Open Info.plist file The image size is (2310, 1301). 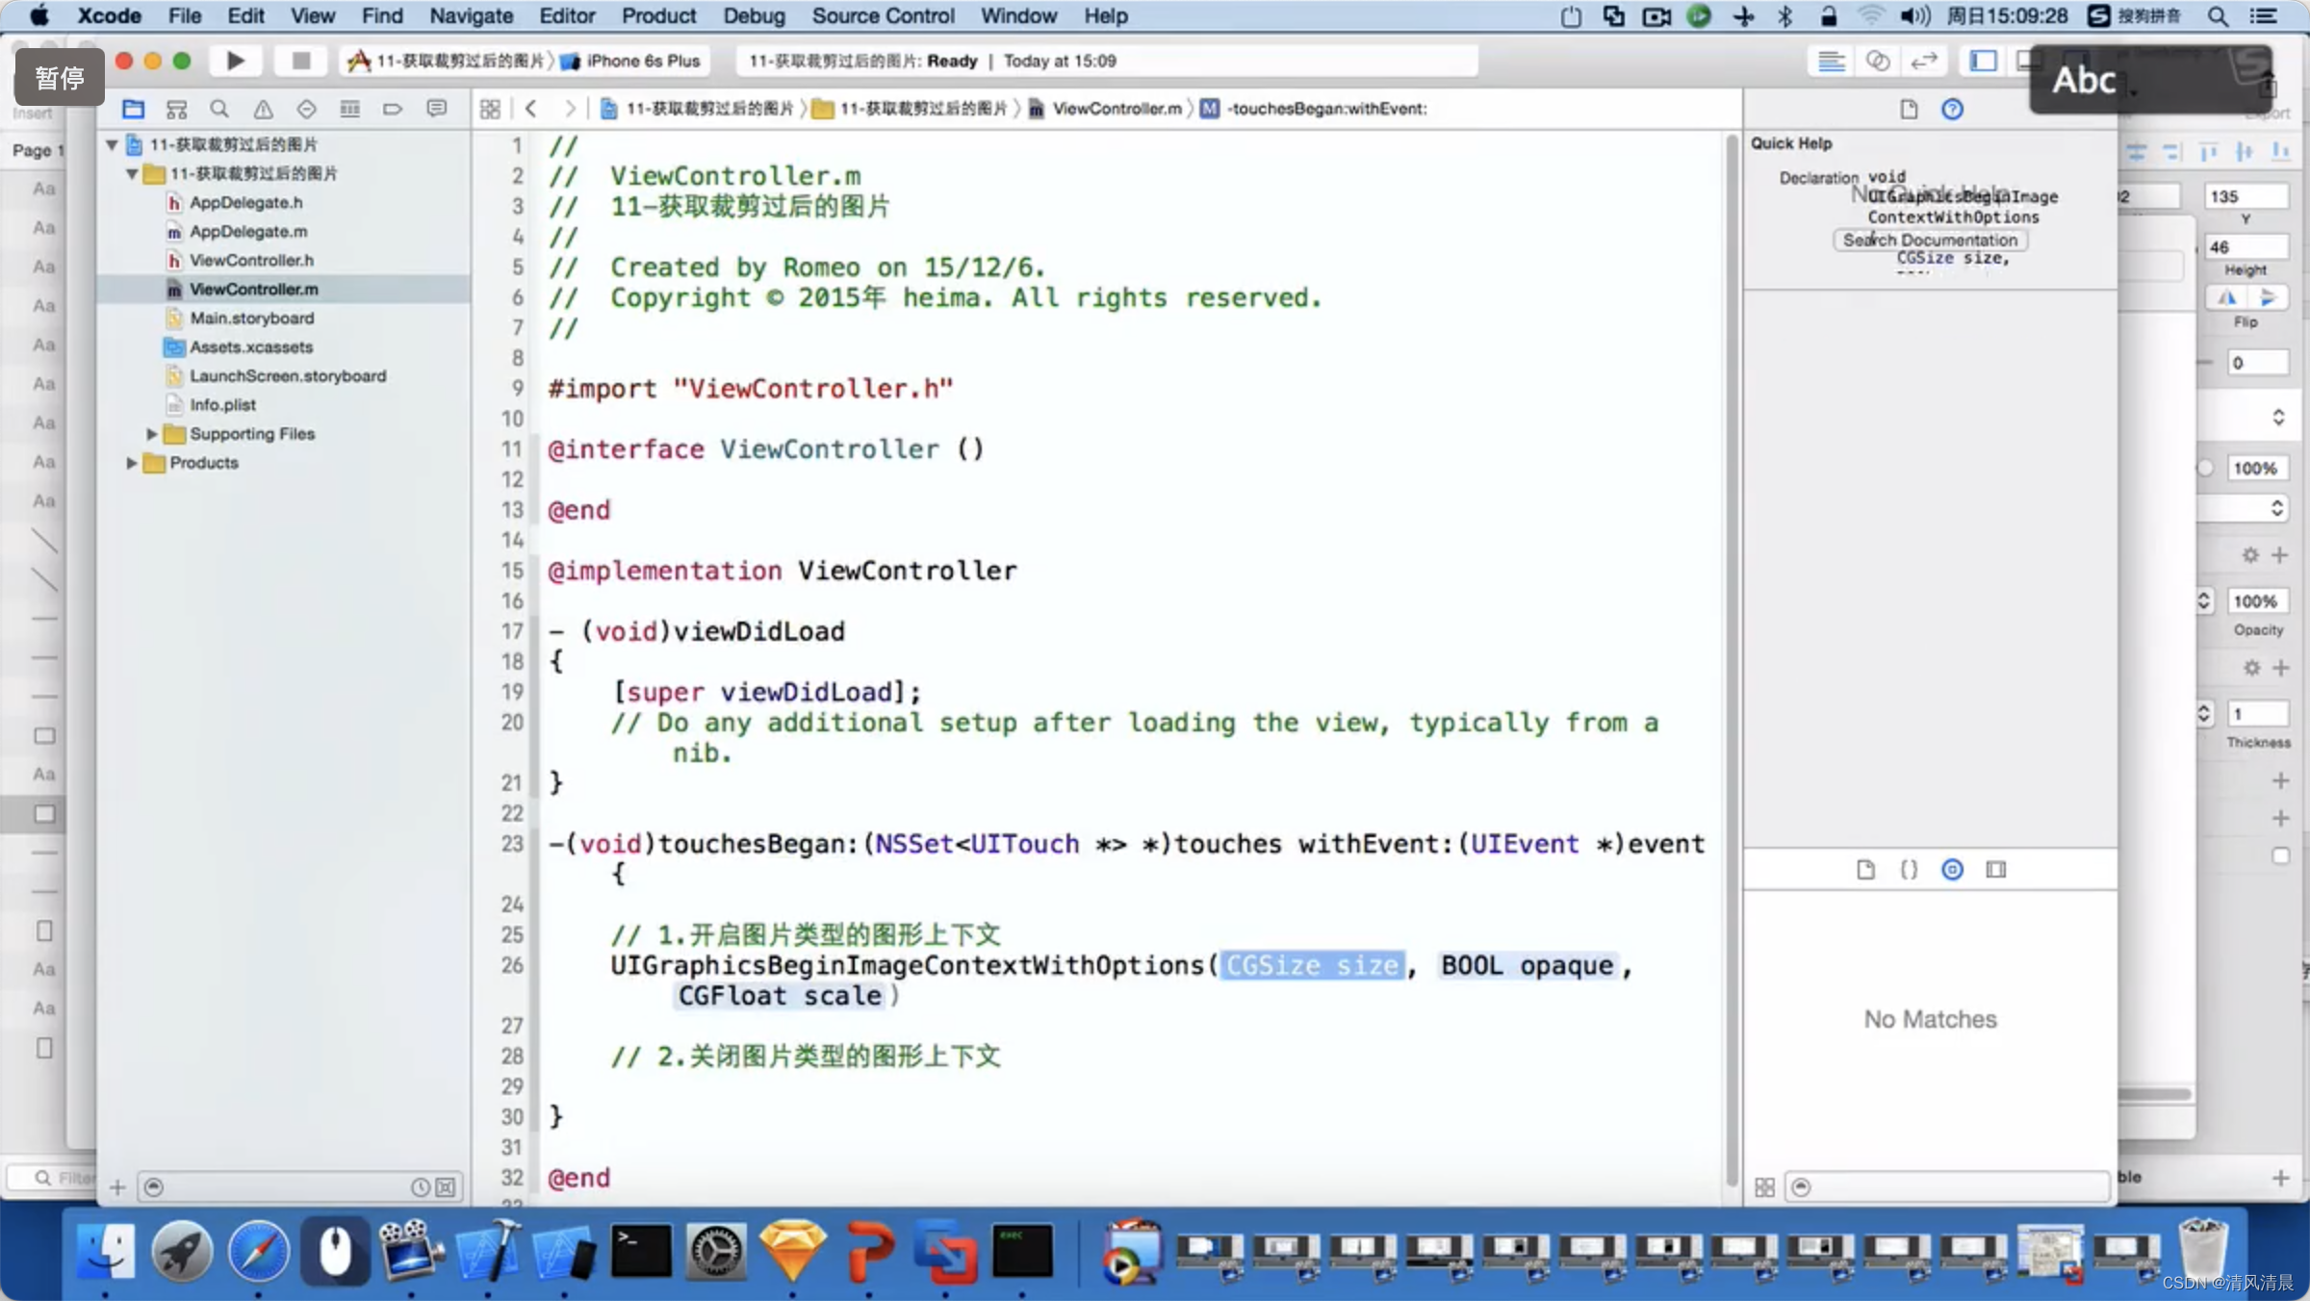pyautogui.click(x=222, y=404)
